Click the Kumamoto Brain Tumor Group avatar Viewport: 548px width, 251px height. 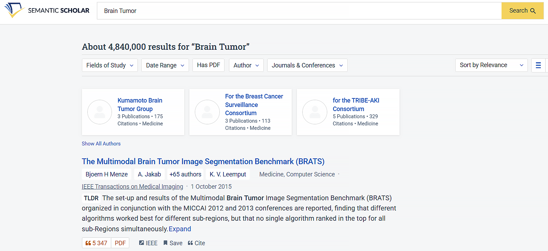100,112
